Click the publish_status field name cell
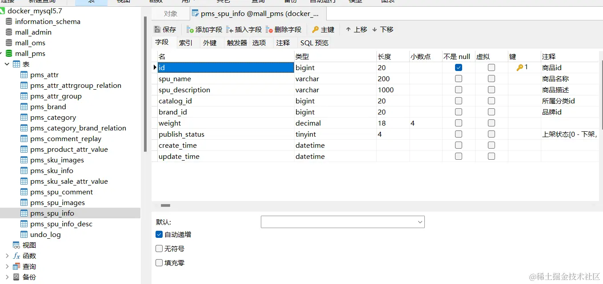The height and width of the screenshot is (284, 603). pos(226,134)
